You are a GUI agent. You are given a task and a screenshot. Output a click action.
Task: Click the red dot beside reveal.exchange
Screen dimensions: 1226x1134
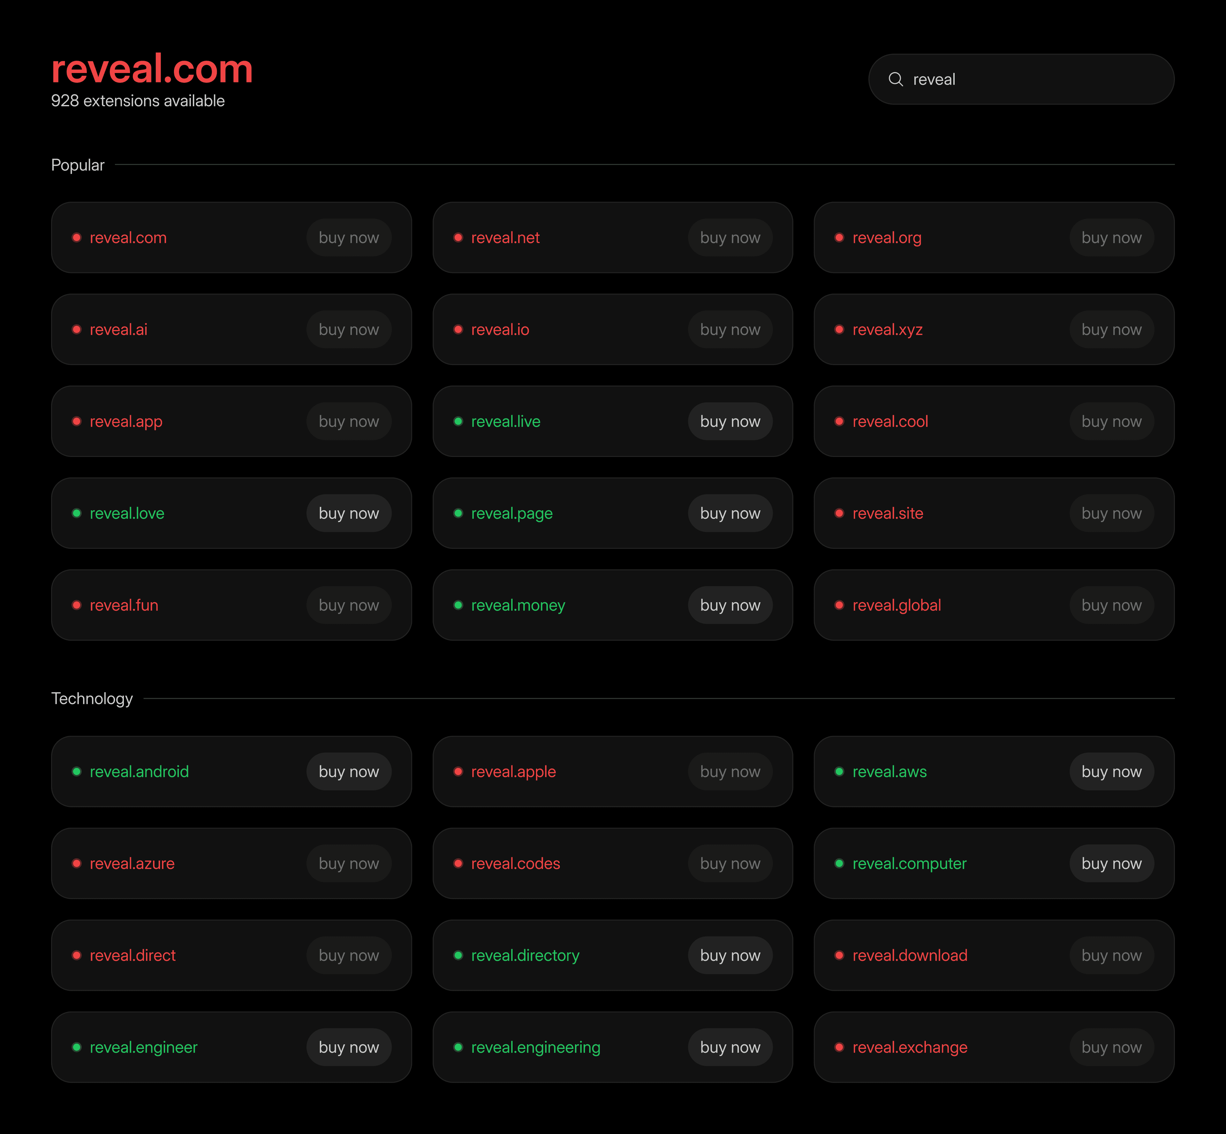click(839, 1048)
